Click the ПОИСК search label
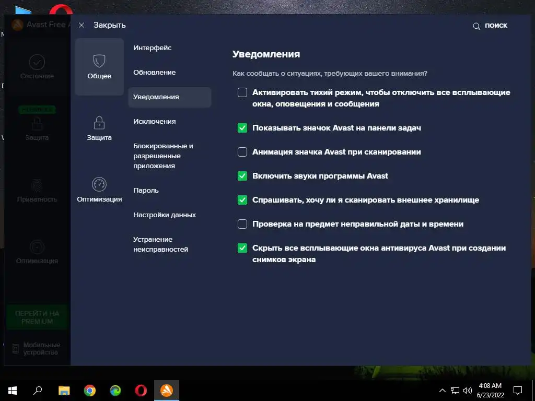 pos(496,26)
